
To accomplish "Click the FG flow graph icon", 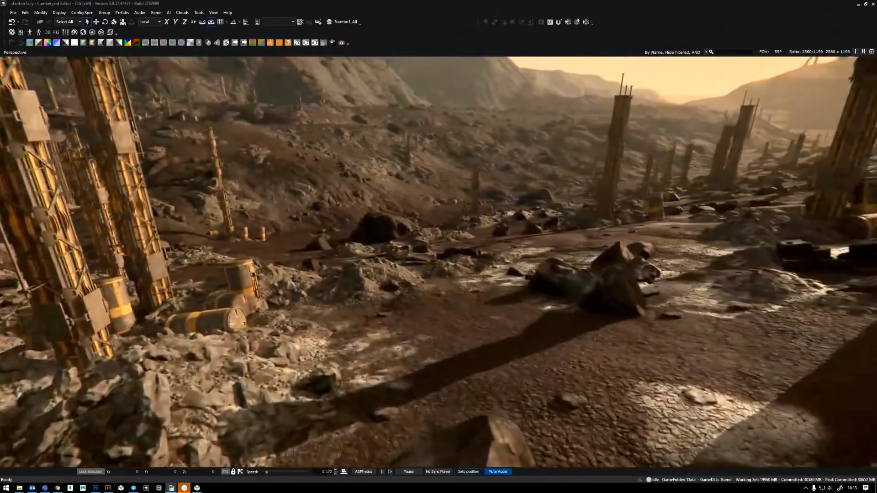I will point(56,32).
